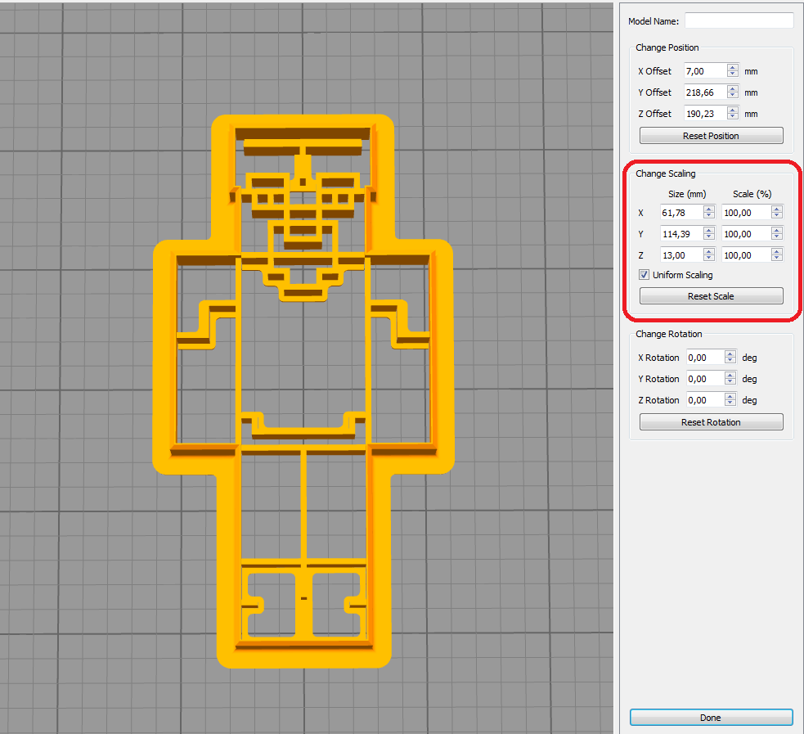804x734 pixels.
Task: Toggle the Uniform Scaling checkbox
Action: click(x=644, y=275)
